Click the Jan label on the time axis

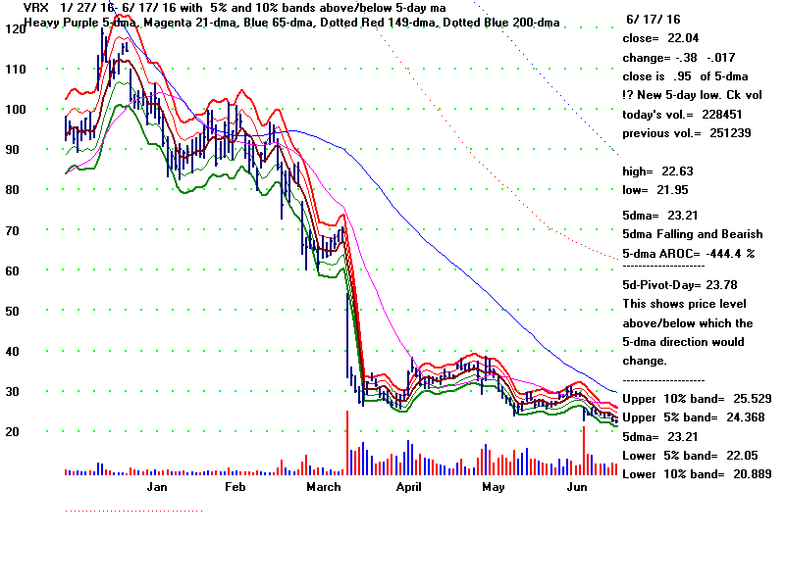[x=157, y=486]
